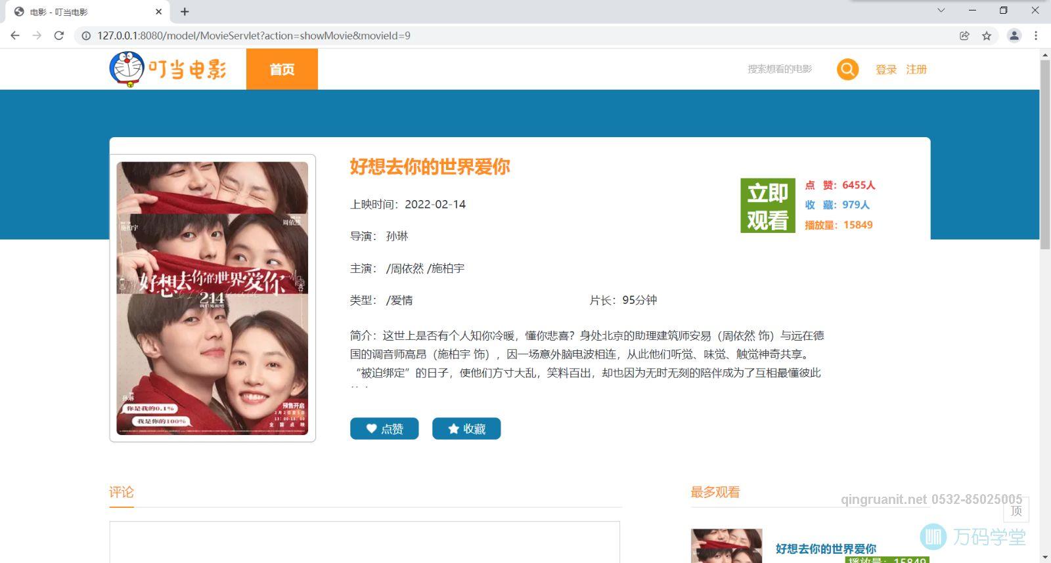Open the 首页 navigation tab
This screenshot has width=1051, height=563.
coord(282,69)
